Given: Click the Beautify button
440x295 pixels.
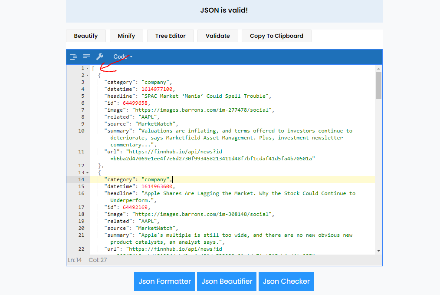Looking at the screenshot, I should coord(86,36).
